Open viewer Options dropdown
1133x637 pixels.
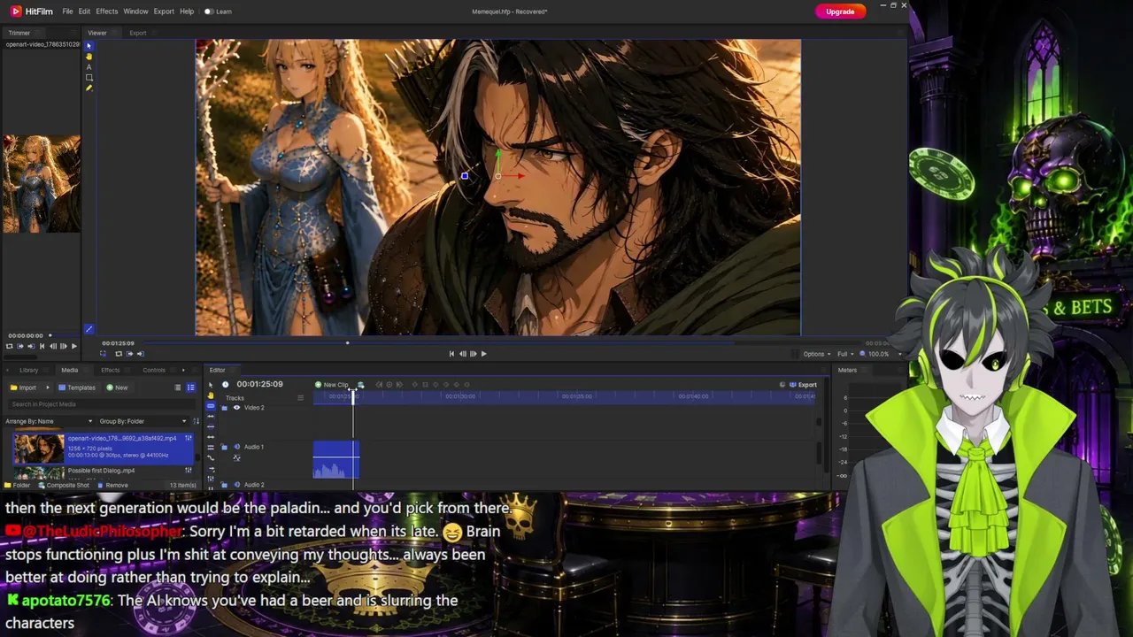pyautogui.click(x=816, y=354)
